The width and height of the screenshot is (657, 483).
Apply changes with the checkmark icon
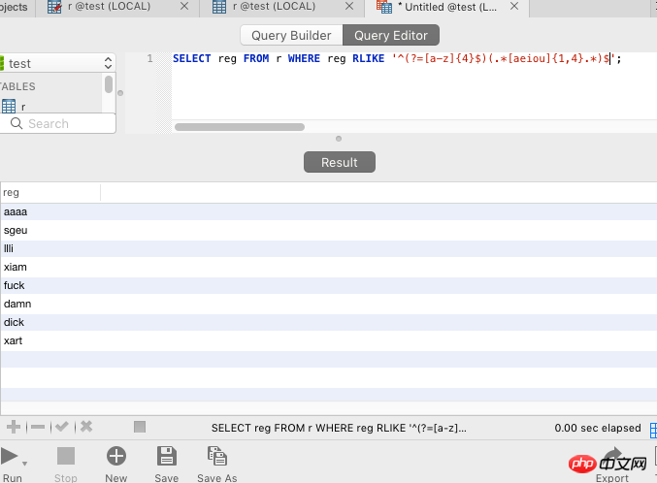61,427
